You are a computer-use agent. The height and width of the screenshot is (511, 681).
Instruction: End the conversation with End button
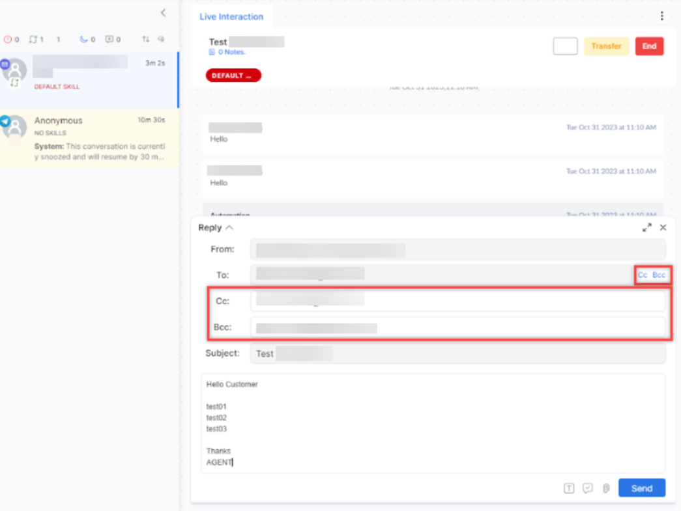(649, 46)
